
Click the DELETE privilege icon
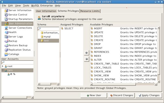click(x=92, y=36)
